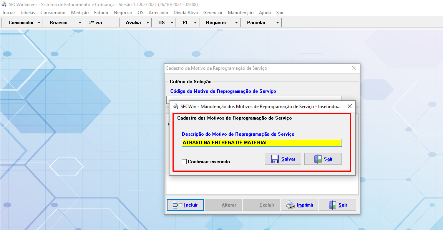Click the yellow description input field
Screen dimensions: 443x230
pos(261,143)
